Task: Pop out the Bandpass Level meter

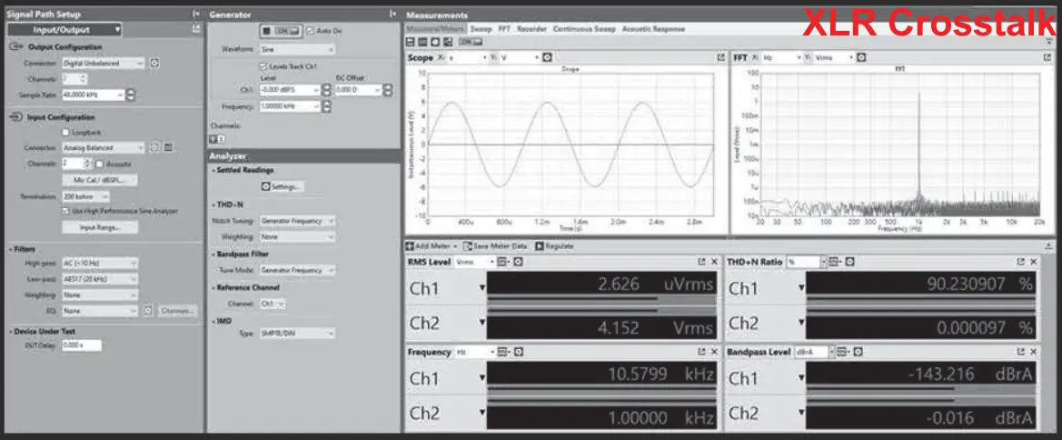Action: (1020, 352)
